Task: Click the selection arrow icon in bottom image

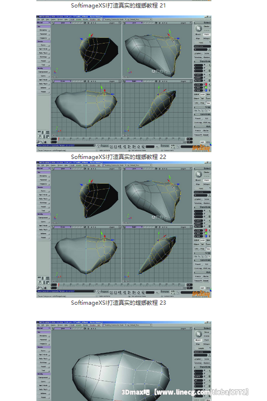Action: pyautogui.click(x=198, y=334)
